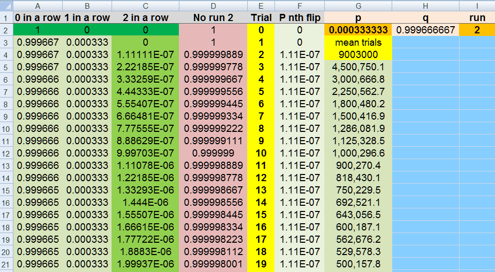Click the 'Trial' header cell
The height and width of the screenshot is (272, 495).
(261, 17)
